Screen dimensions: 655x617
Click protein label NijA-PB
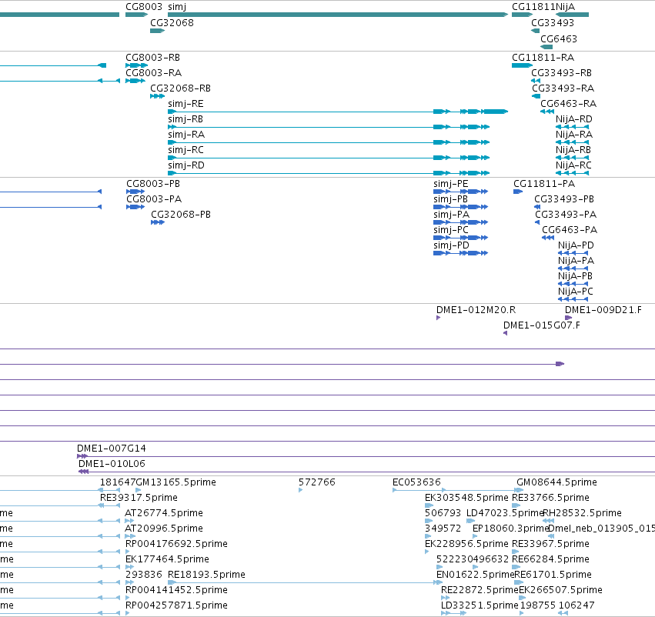point(575,276)
